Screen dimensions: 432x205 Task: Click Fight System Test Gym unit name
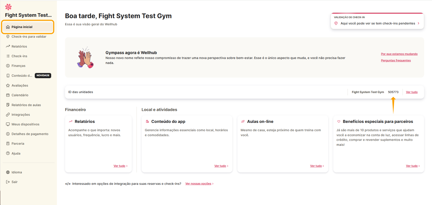(x=368, y=92)
